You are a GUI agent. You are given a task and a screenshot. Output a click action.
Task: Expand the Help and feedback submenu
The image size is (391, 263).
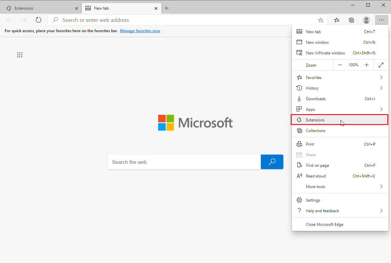[x=340, y=211]
